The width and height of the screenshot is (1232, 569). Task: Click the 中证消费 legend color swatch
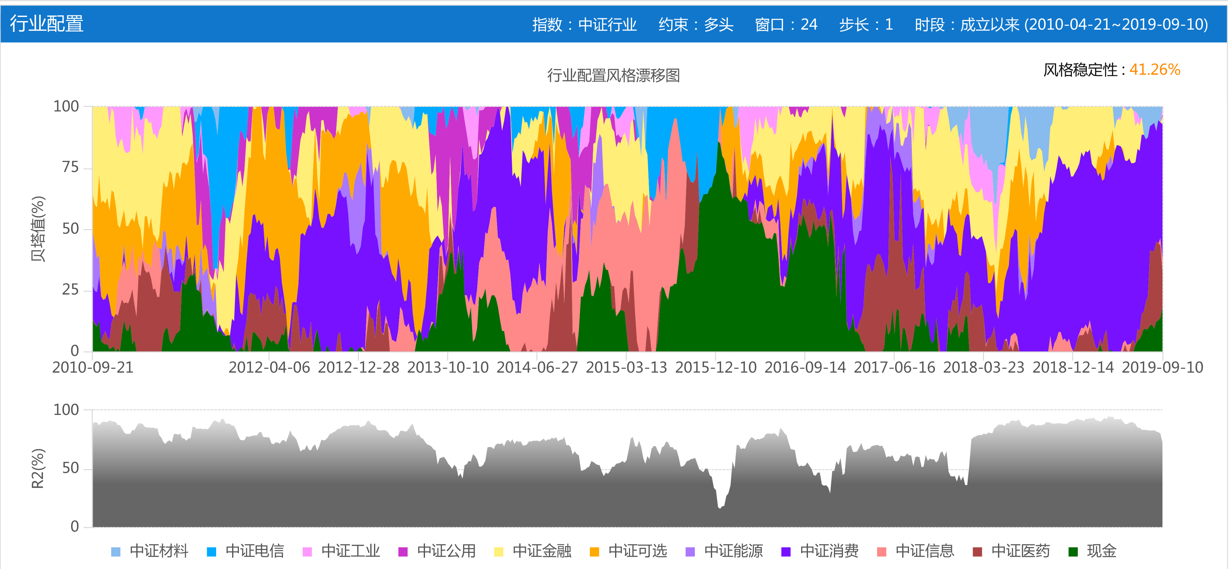point(786,552)
